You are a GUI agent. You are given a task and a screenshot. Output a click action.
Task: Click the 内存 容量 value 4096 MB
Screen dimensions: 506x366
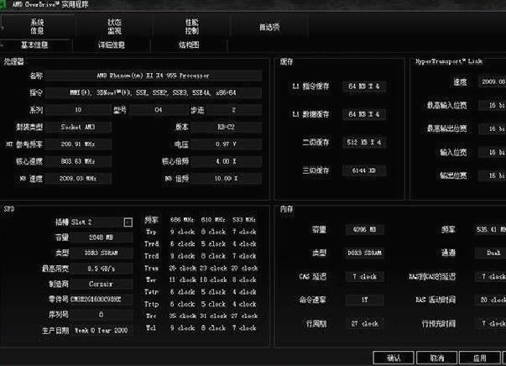click(364, 229)
